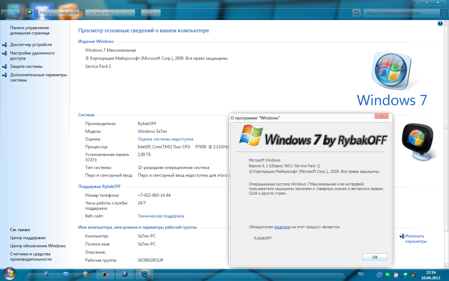The image size is (449, 281).
Task: Click the 'Service Pack 1' edition text
Action: (98, 66)
